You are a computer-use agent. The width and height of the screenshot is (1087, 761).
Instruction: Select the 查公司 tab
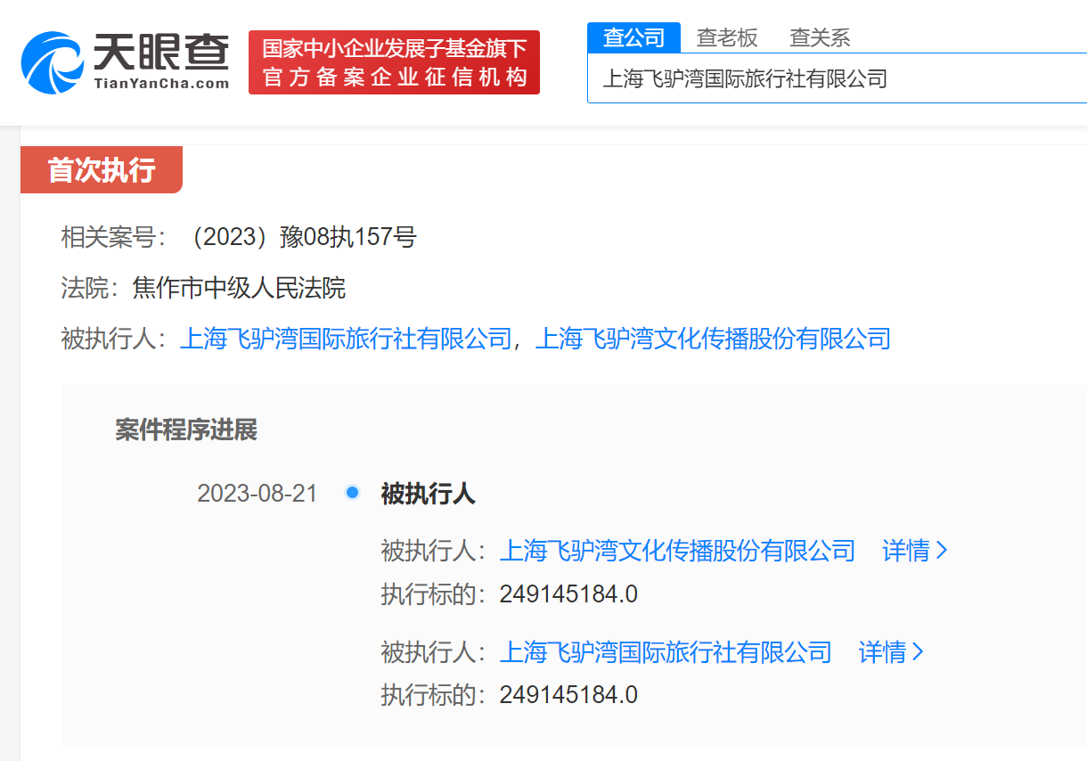pyautogui.click(x=633, y=37)
